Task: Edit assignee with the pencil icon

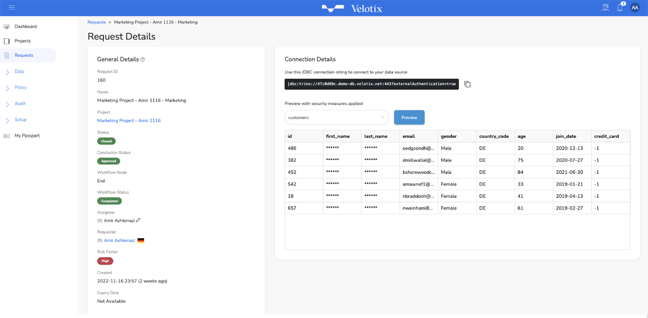Action: 138,221
